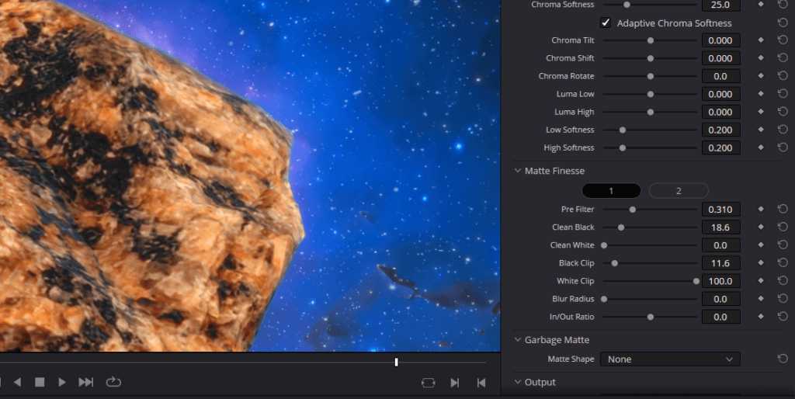Click the Black Clip value field 11.6
Image resolution: width=795 pixels, height=399 pixels.
click(721, 263)
